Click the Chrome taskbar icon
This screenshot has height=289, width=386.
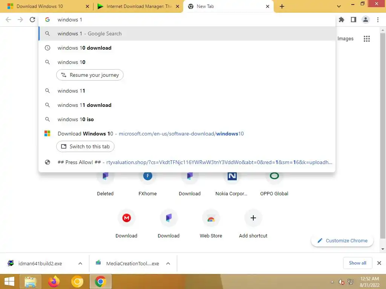pyautogui.click(x=100, y=281)
